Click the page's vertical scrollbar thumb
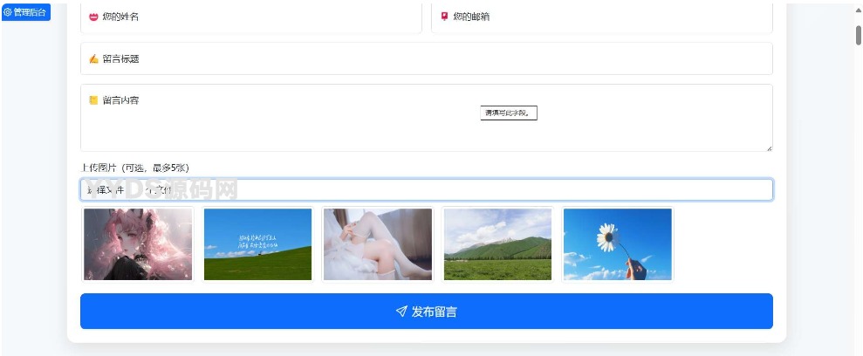 pos(858,35)
